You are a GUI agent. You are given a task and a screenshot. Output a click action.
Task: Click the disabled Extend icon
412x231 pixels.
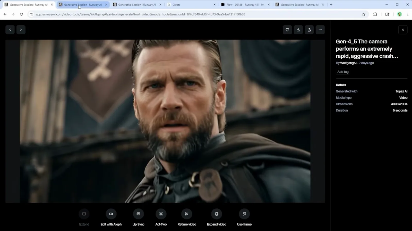tap(84, 214)
